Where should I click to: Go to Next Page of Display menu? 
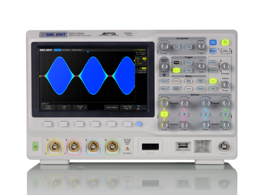[127, 107]
